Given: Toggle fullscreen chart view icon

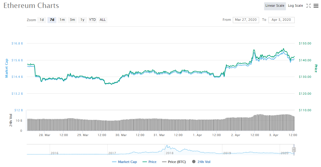Looking at the screenshot, I should pos(308,6).
